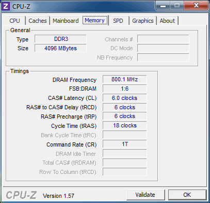
Task: Click the CAS# Latency 6.0 clocks field
Action: [x=125, y=98]
